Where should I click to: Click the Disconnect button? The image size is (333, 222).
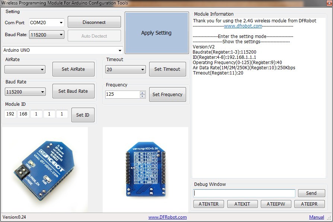click(x=94, y=22)
